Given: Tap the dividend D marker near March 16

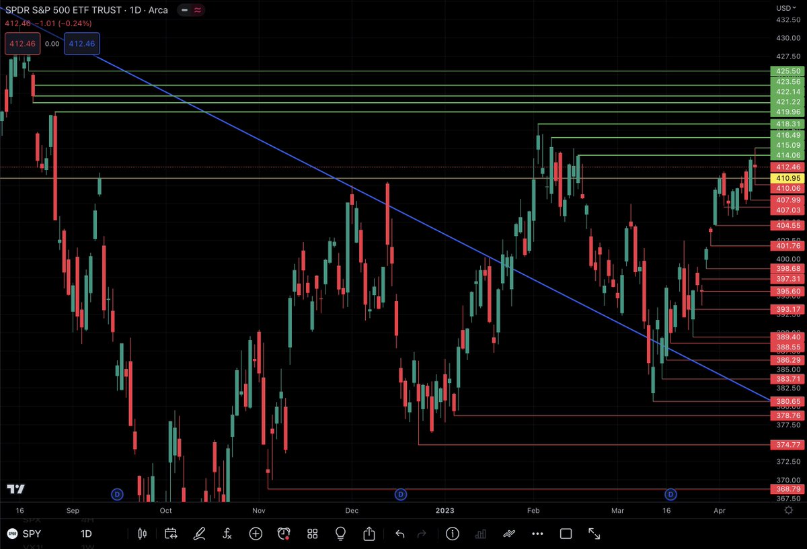Looking at the screenshot, I should pyautogui.click(x=670, y=495).
